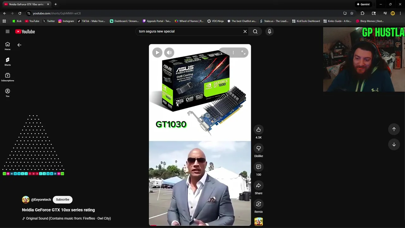The width and height of the screenshot is (405, 228).
Task: Open media controls music icon
Action: click(x=385, y=13)
